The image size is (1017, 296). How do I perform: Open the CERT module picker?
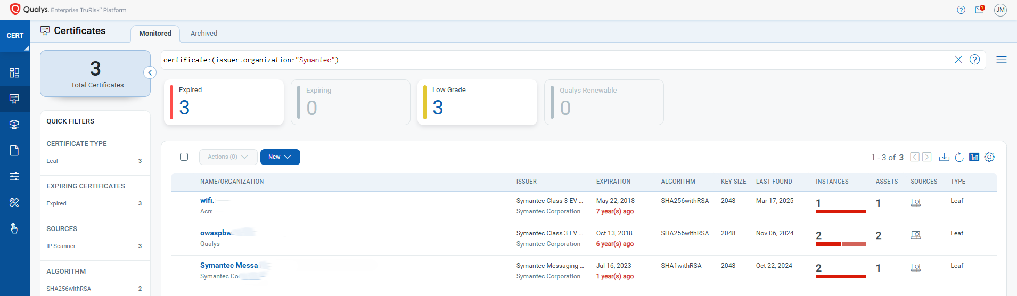click(x=15, y=36)
